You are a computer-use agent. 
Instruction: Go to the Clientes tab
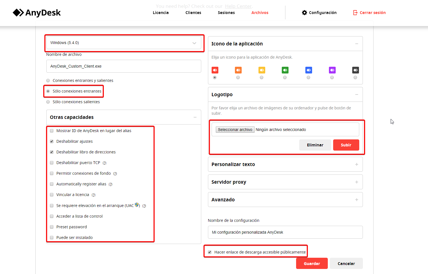tap(193, 13)
